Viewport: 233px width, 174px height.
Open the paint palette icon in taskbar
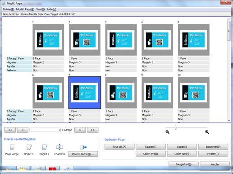coord(37,169)
